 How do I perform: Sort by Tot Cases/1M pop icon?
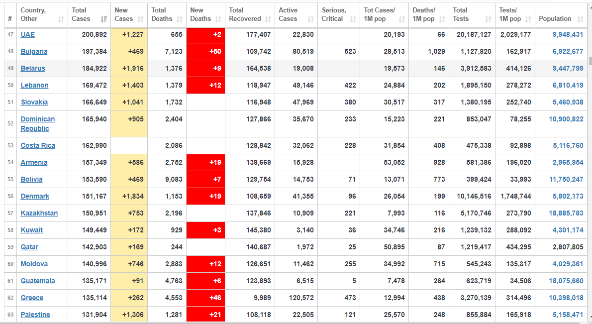click(x=402, y=19)
